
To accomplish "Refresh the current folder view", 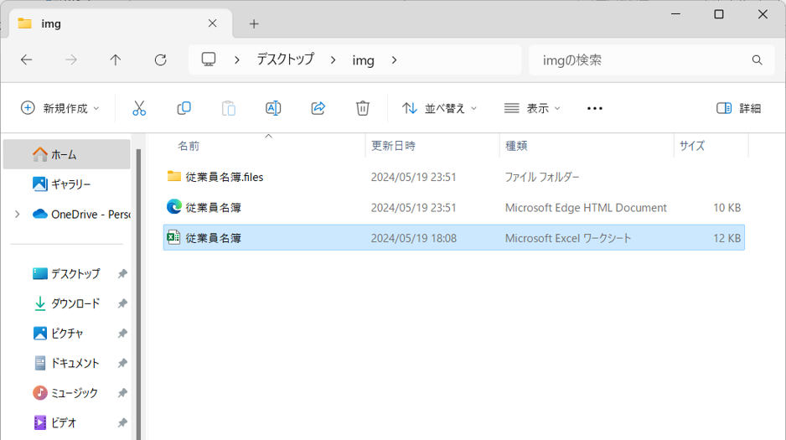I will [x=160, y=60].
